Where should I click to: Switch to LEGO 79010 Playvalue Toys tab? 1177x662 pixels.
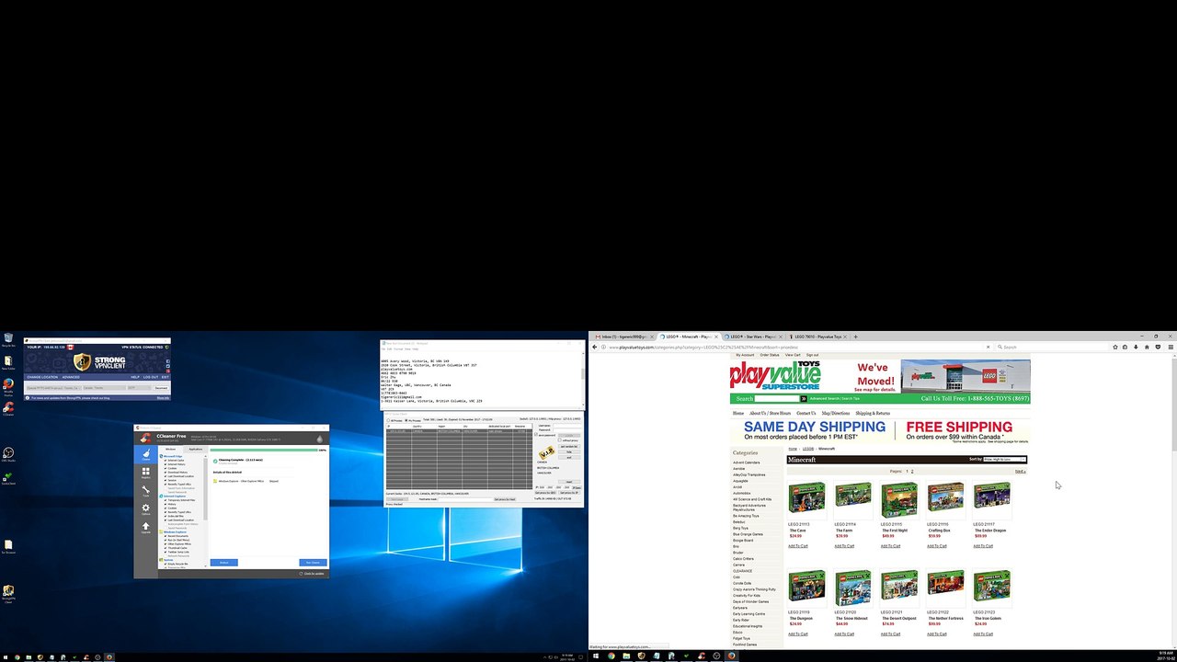[x=817, y=337]
